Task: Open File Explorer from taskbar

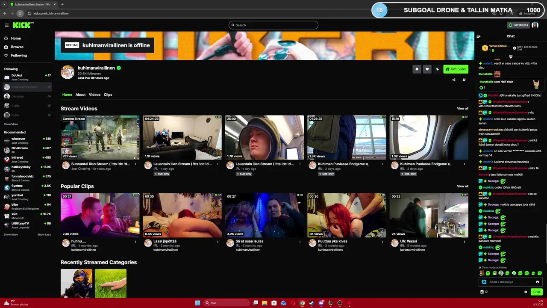Action: point(265,303)
